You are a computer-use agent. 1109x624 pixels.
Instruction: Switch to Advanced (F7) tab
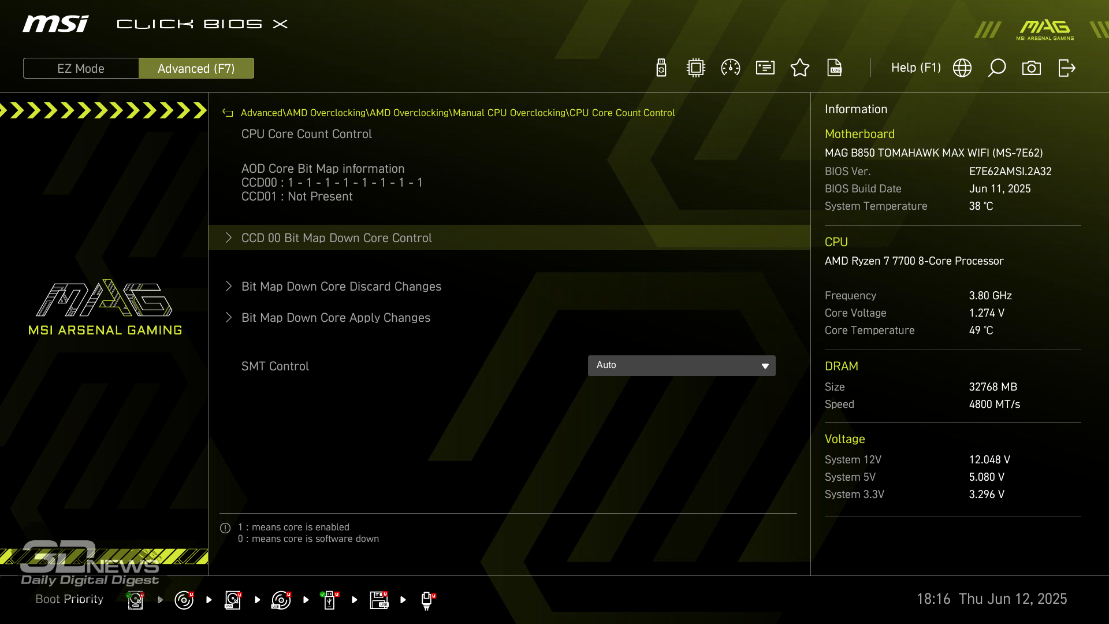click(x=196, y=69)
